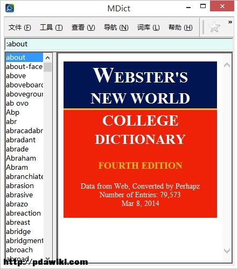The height and width of the screenshot is (269, 238).
Task: Select 'abracadabra' in the word list
Action: click(x=24, y=131)
